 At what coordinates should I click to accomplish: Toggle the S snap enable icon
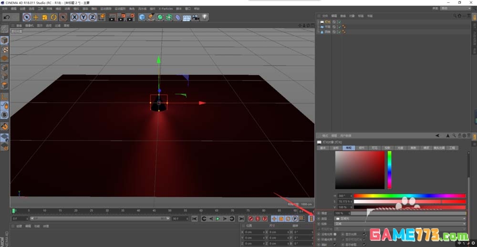(x=5, y=115)
